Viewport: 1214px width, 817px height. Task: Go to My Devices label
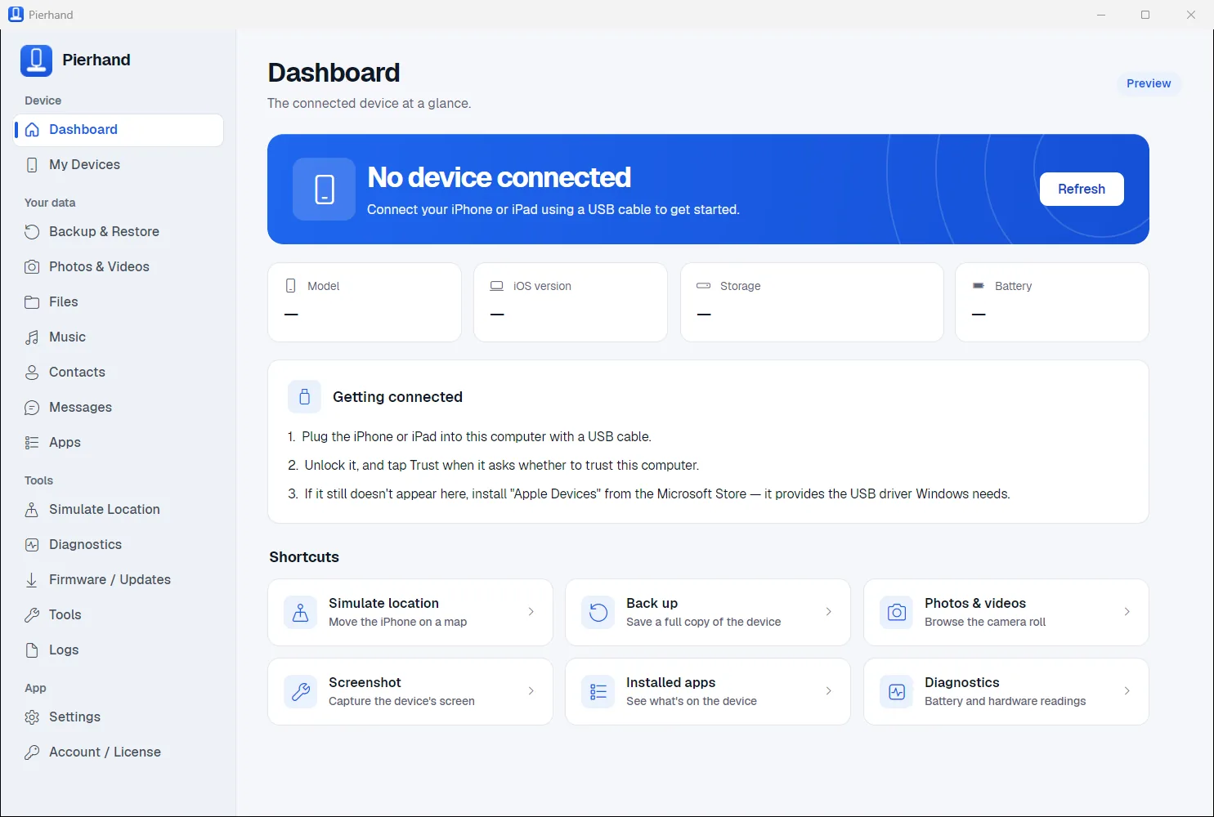(84, 165)
